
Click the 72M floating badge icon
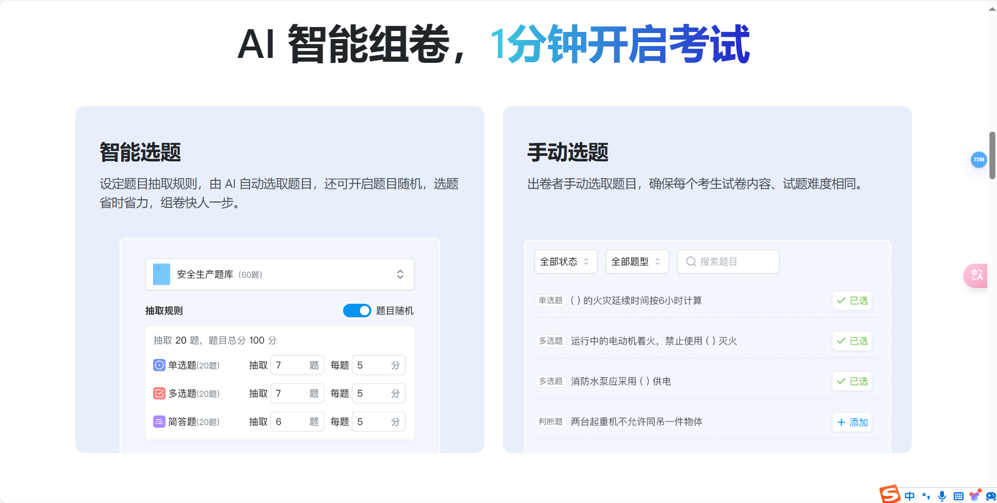[x=979, y=160]
